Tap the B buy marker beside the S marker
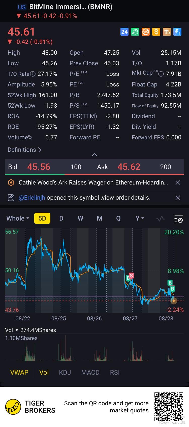Screen dimensions: 189x427 click(x=128, y=278)
